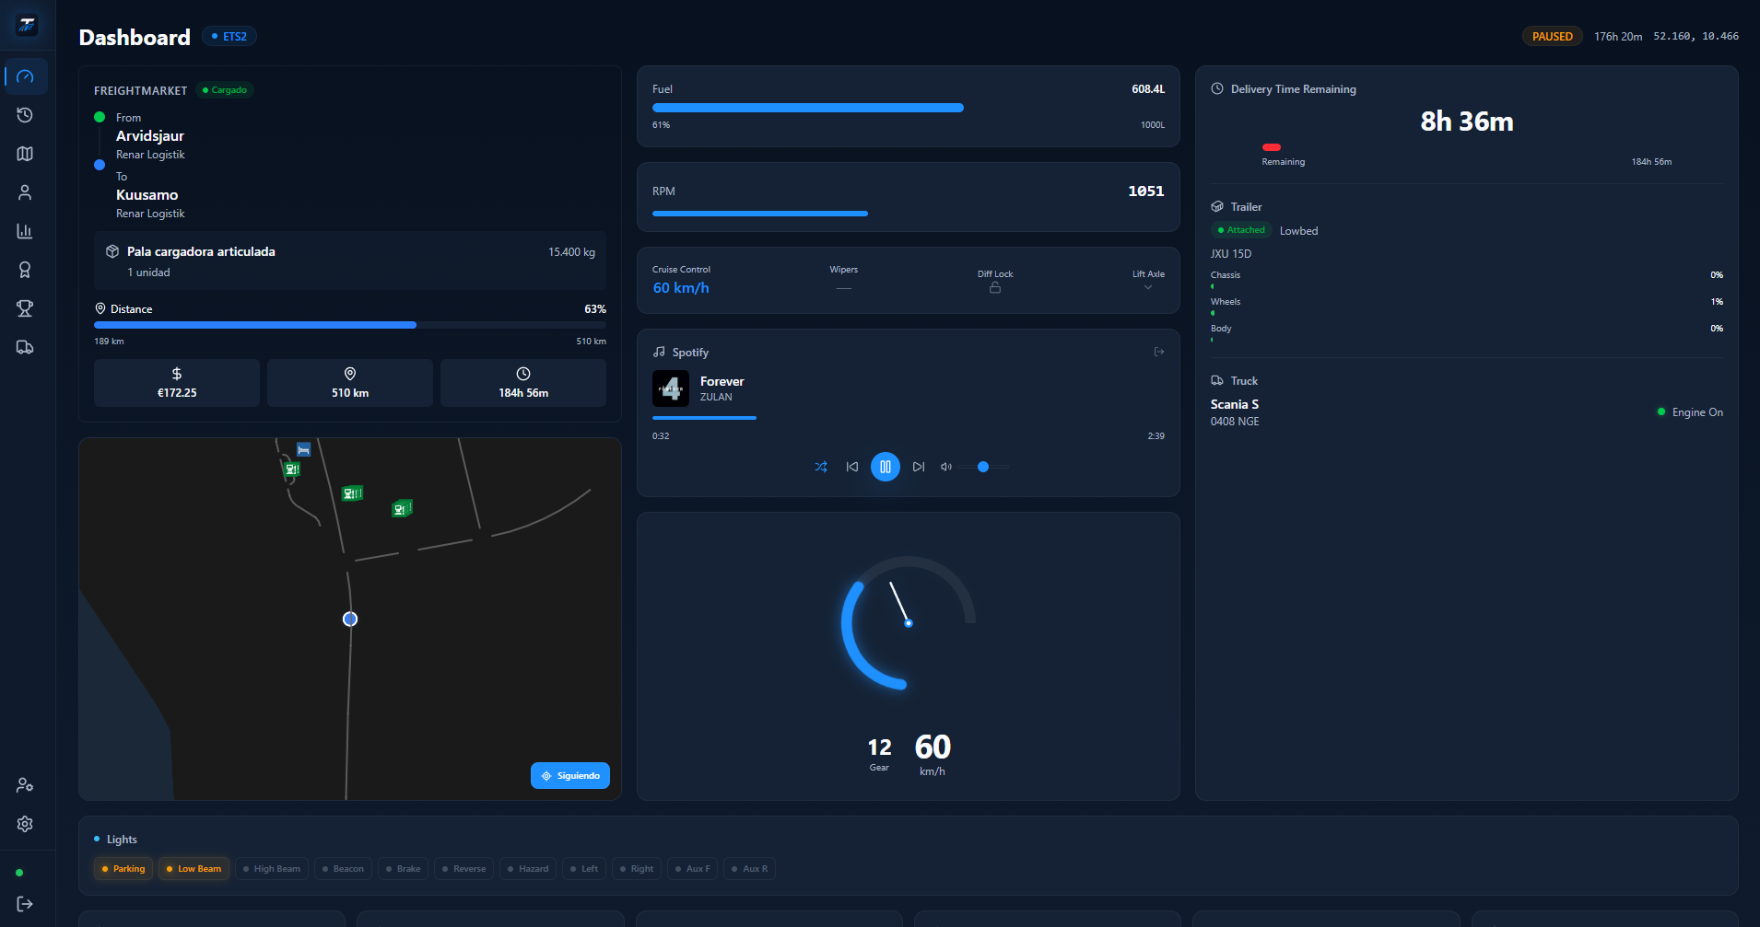1760x927 pixels.
Task: Toggle the Parking lights indicator
Action: coord(123,869)
